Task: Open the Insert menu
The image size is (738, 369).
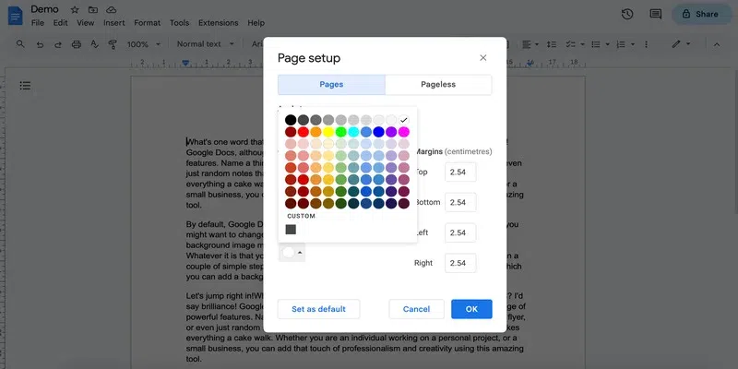Action: pyautogui.click(x=113, y=22)
